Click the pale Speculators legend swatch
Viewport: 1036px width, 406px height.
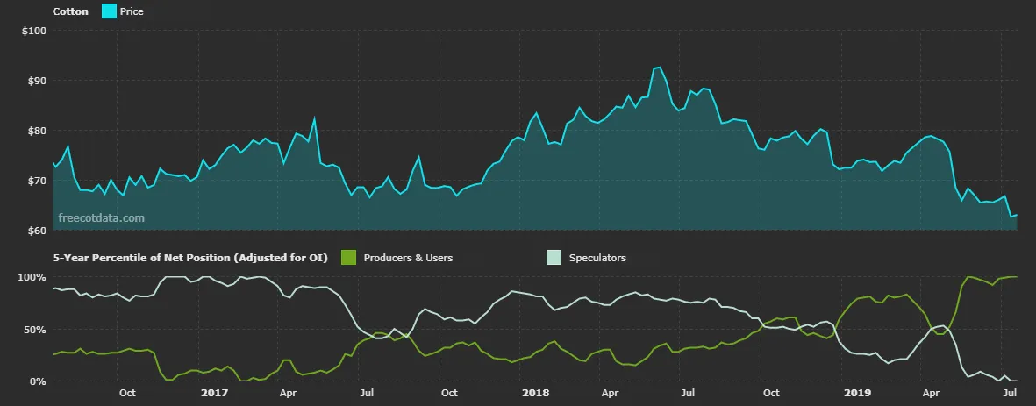pos(554,258)
